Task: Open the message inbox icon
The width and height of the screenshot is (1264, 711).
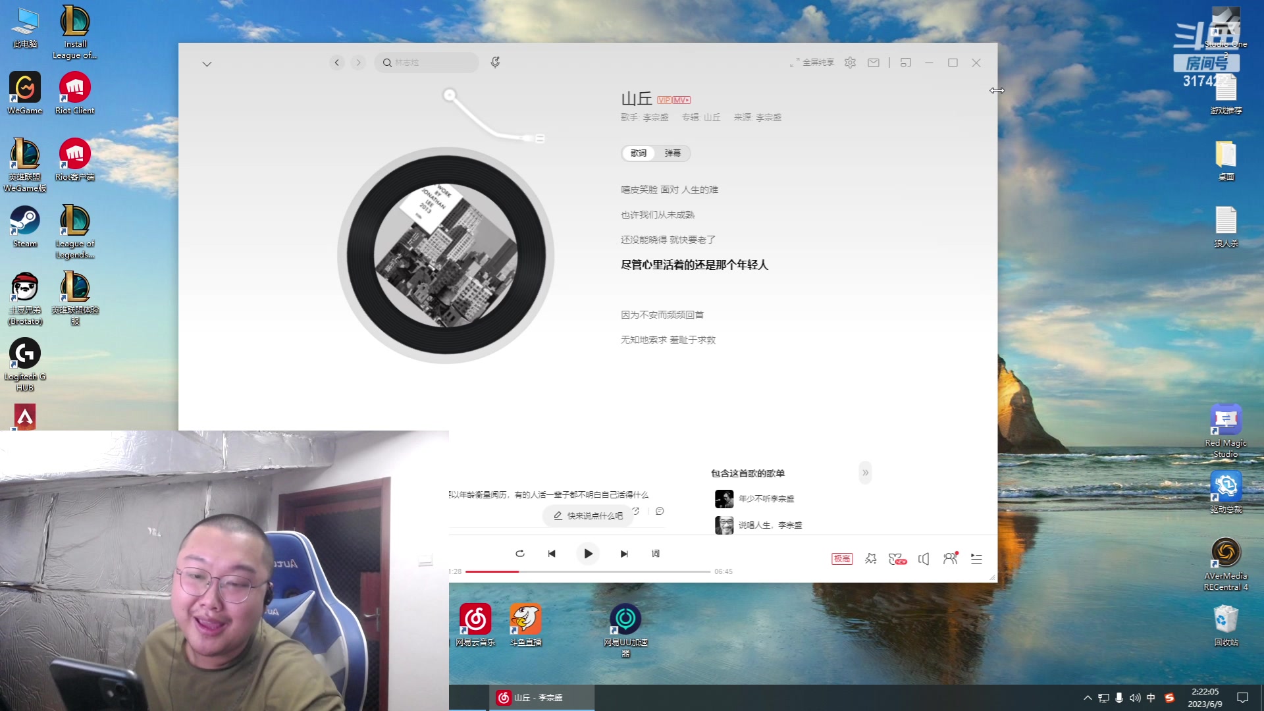Action: (874, 63)
